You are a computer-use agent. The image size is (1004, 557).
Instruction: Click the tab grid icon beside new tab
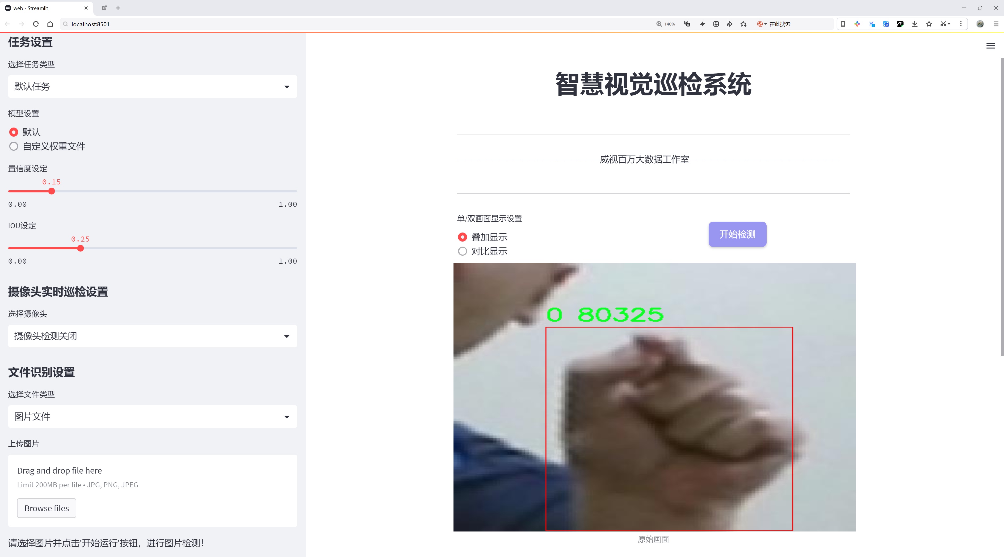pos(104,8)
